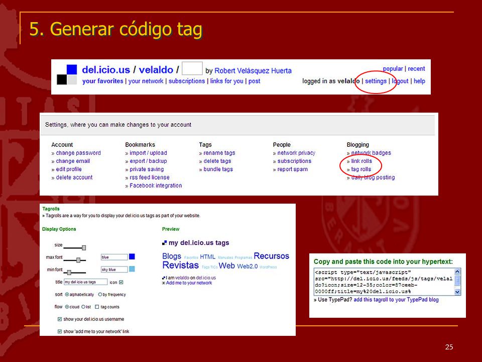Open import / upload bookmarks
Viewport: 482px width, 362px height.
pyautogui.click(x=148, y=153)
